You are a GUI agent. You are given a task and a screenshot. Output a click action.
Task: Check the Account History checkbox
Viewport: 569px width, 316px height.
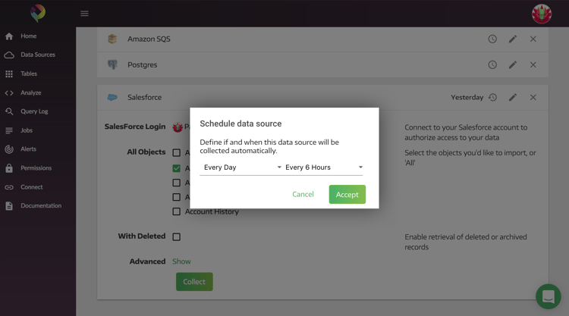tap(177, 212)
